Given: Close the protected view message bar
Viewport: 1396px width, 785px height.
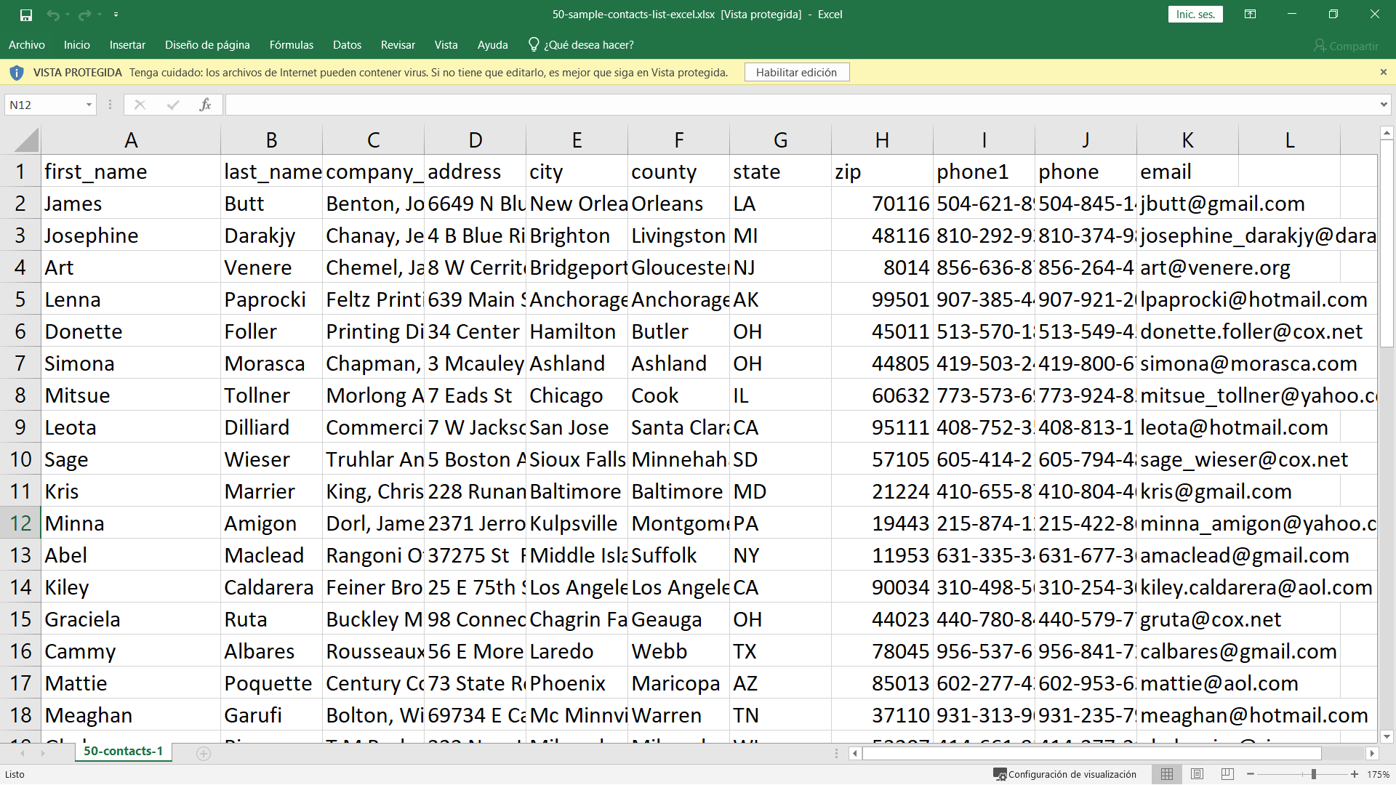Looking at the screenshot, I should (1384, 72).
